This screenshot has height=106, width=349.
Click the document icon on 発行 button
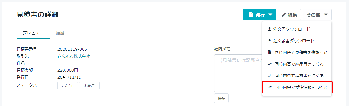pyautogui.click(x=251, y=15)
